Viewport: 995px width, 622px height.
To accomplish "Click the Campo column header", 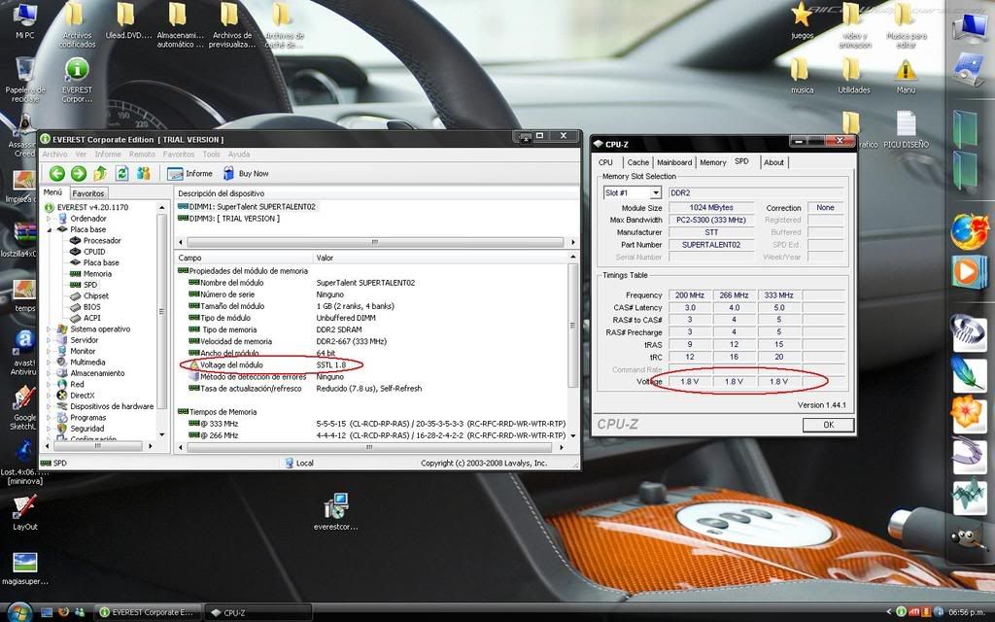I will [244, 258].
